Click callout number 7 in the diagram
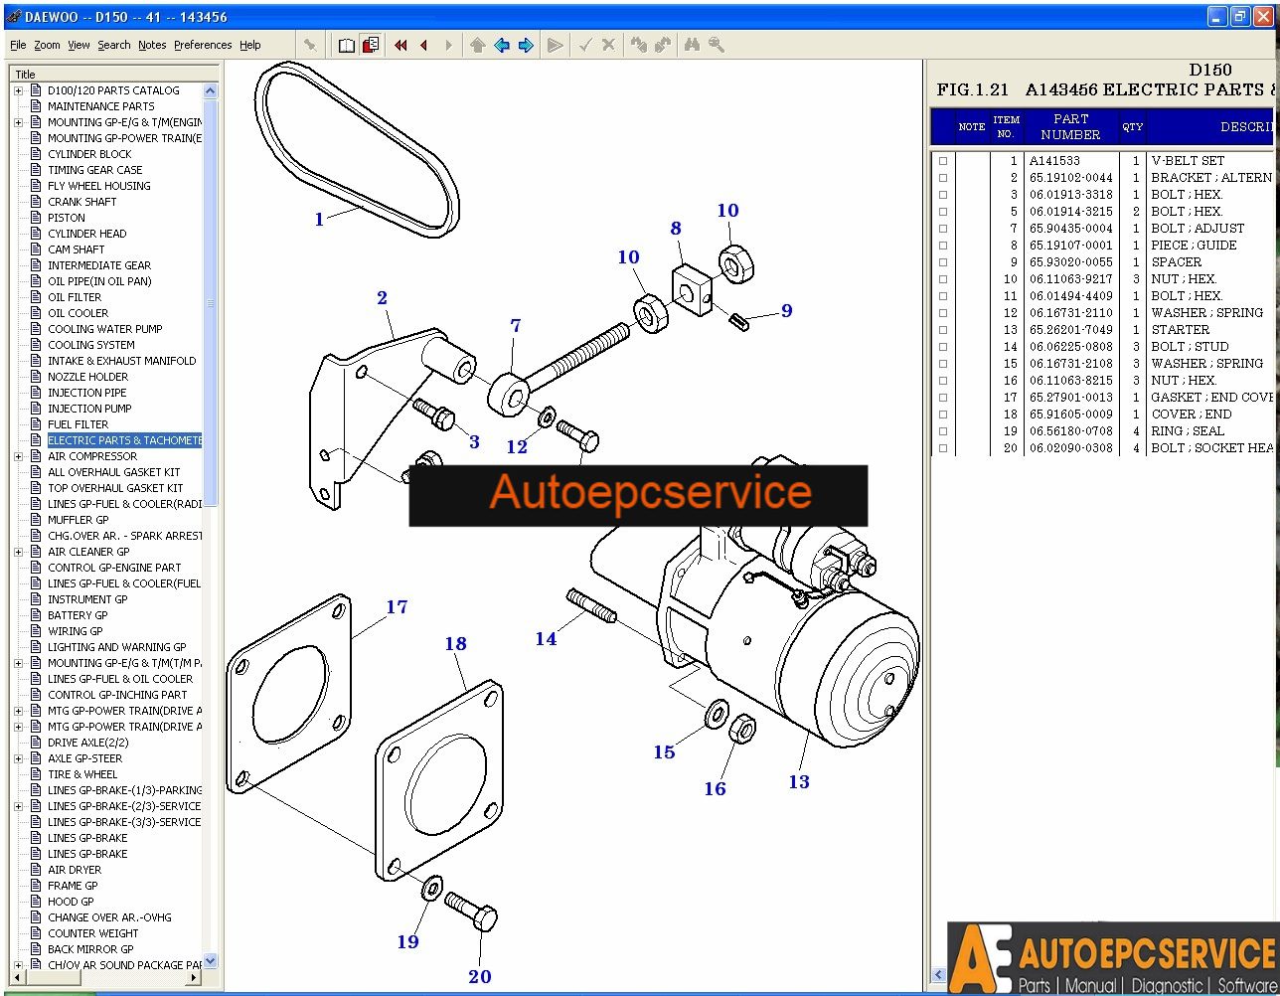Image resolution: width=1280 pixels, height=996 pixels. click(x=516, y=326)
